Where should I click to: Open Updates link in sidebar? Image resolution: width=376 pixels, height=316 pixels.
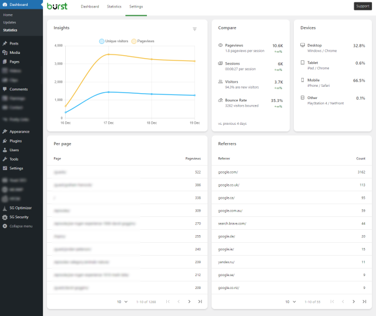tap(9, 22)
